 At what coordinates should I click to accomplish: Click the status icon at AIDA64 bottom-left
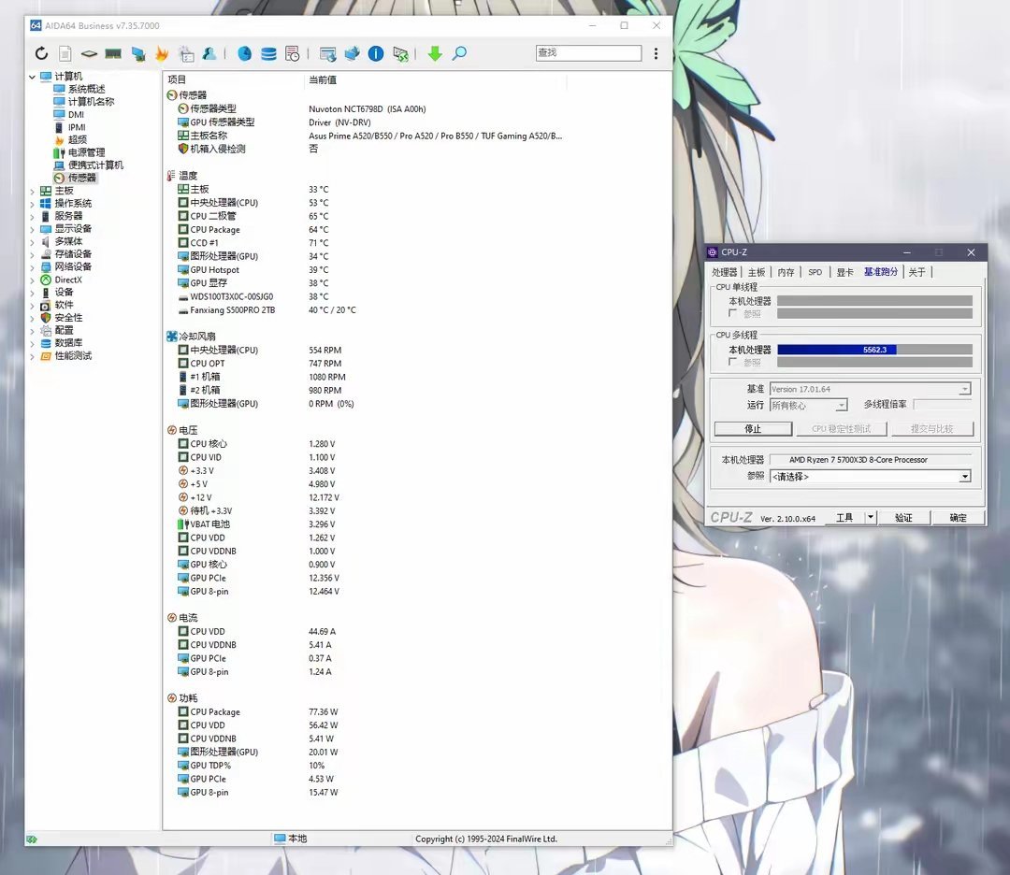(x=32, y=839)
